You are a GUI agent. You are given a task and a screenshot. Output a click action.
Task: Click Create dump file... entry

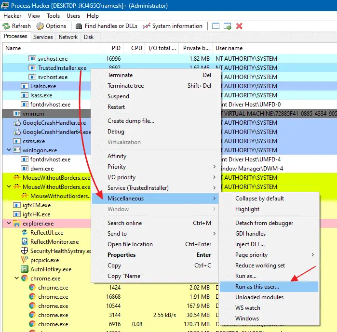(156, 121)
